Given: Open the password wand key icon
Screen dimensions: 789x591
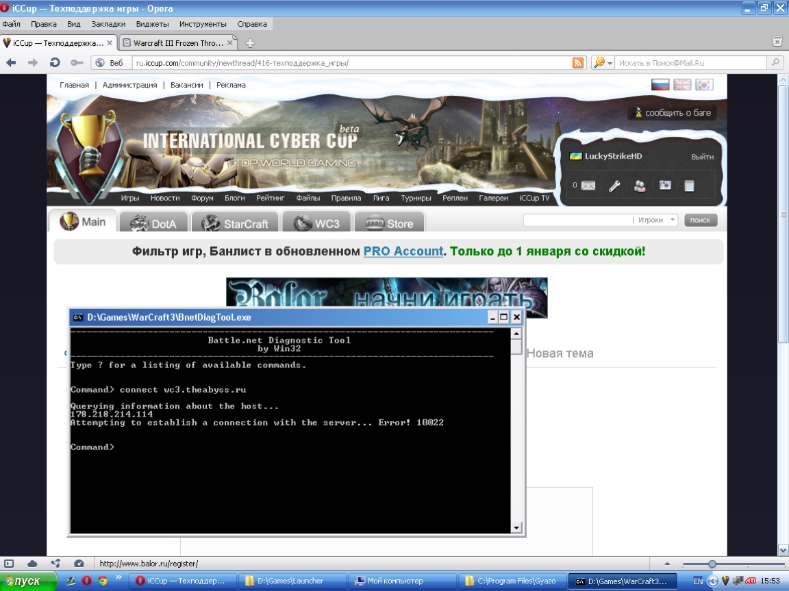Looking at the screenshot, I should 77,63.
